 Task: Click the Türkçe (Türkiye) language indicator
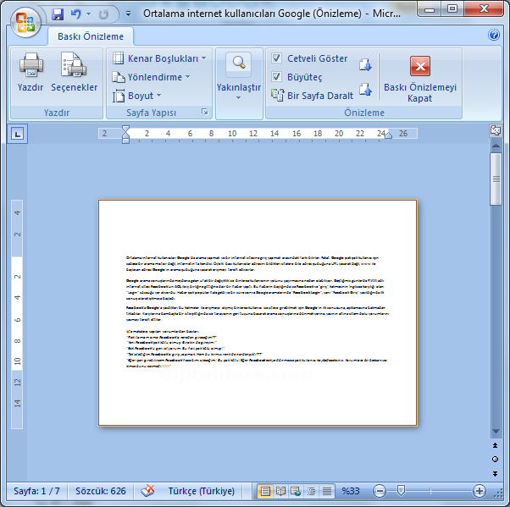point(201,491)
